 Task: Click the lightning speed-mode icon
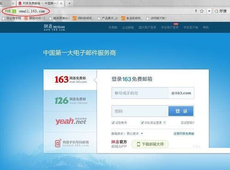pyautogui.click(x=196, y=11)
